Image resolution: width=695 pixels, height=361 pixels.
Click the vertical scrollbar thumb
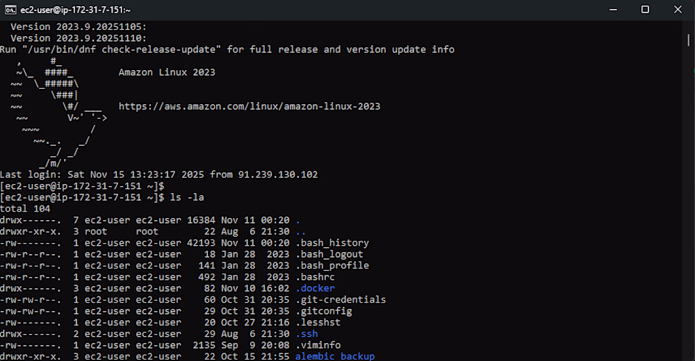click(688, 41)
